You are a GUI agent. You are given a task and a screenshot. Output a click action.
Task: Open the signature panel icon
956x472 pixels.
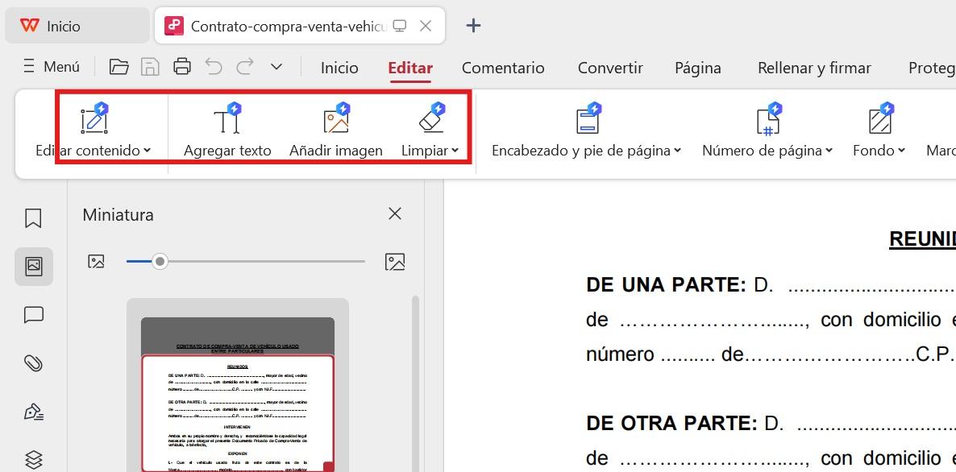pyautogui.click(x=33, y=411)
